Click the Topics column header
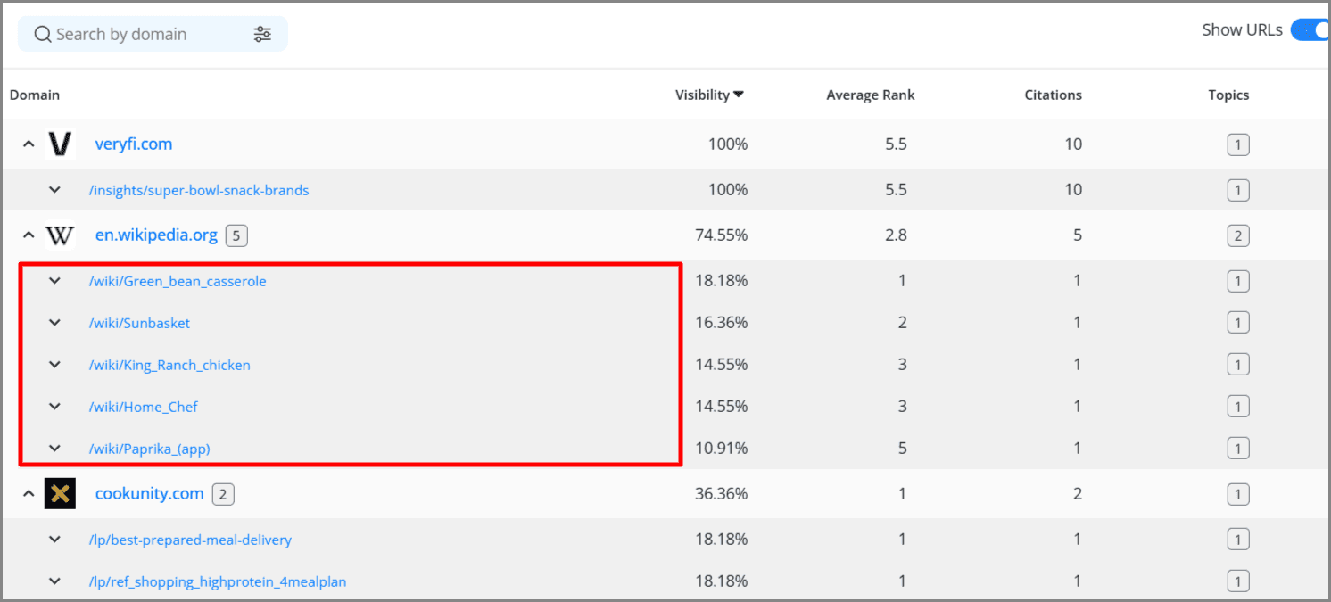The image size is (1331, 602). point(1228,95)
